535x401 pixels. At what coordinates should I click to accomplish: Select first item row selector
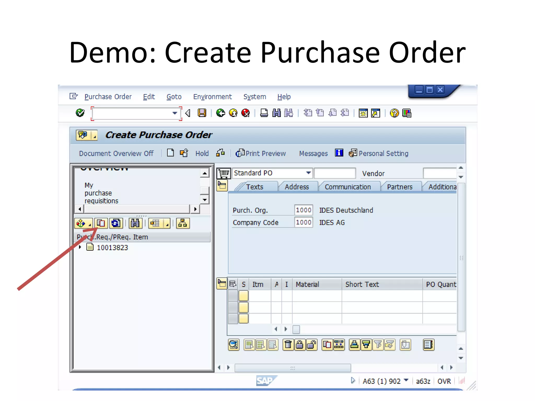click(233, 296)
